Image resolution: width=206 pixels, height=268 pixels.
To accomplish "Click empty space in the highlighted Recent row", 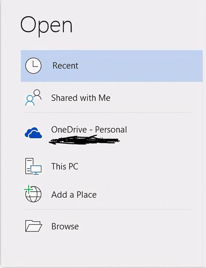I will pos(140,66).
